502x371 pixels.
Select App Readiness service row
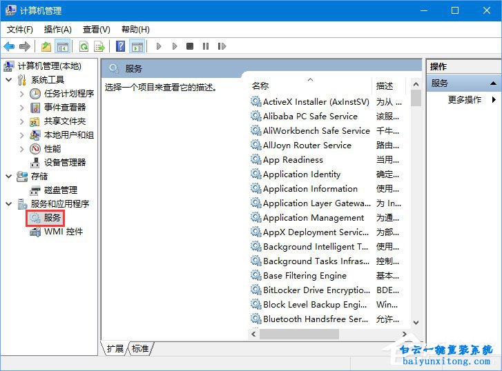coord(325,159)
